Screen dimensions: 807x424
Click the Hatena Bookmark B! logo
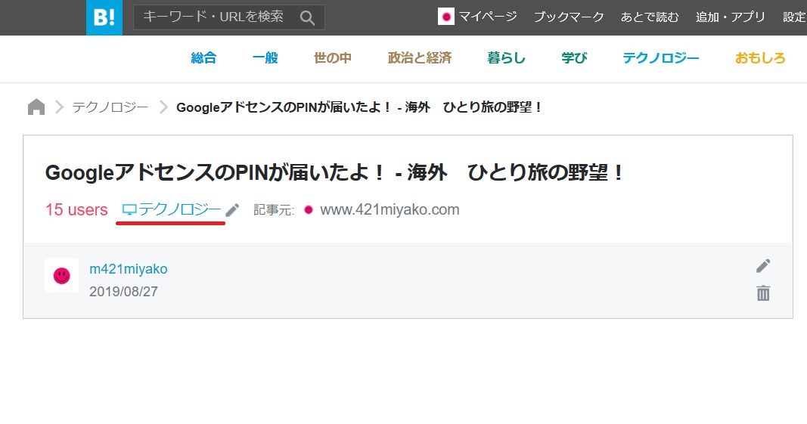104,17
